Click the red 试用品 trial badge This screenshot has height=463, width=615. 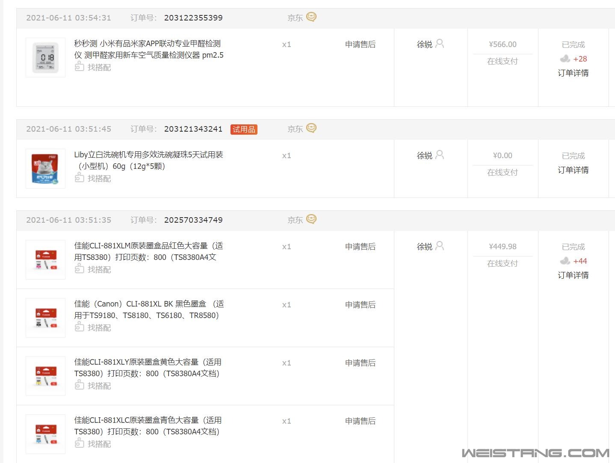pos(244,129)
